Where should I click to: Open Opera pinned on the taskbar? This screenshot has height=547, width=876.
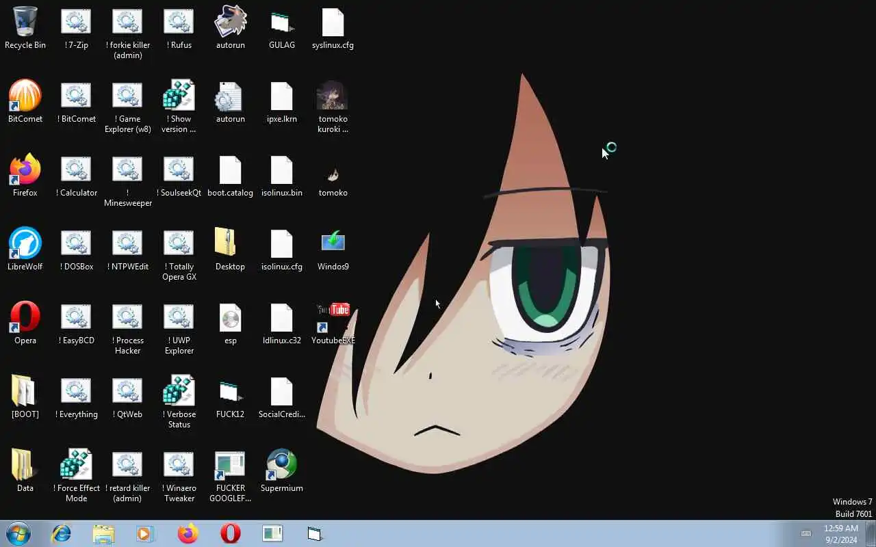click(x=231, y=533)
